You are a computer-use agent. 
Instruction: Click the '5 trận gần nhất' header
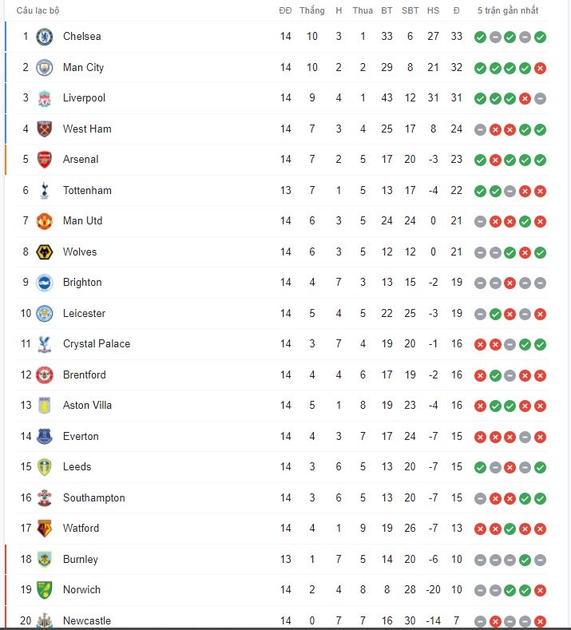[508, 10]
